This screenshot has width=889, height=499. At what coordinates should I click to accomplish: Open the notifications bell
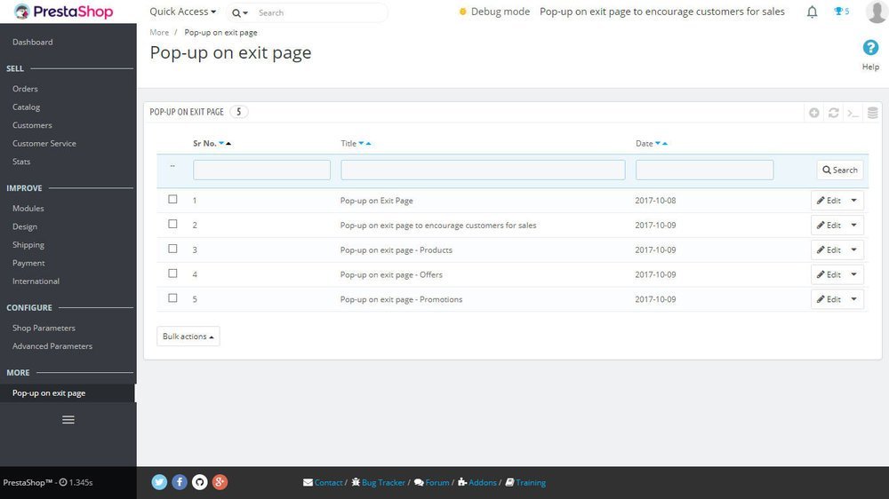click(812, 12)
